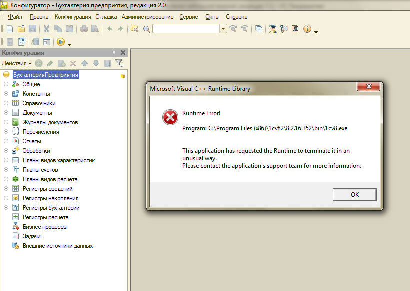Expand the Документы tree node
Image resolution: width=410 pixels, height=291 pixels.
(x=6, y=113)
